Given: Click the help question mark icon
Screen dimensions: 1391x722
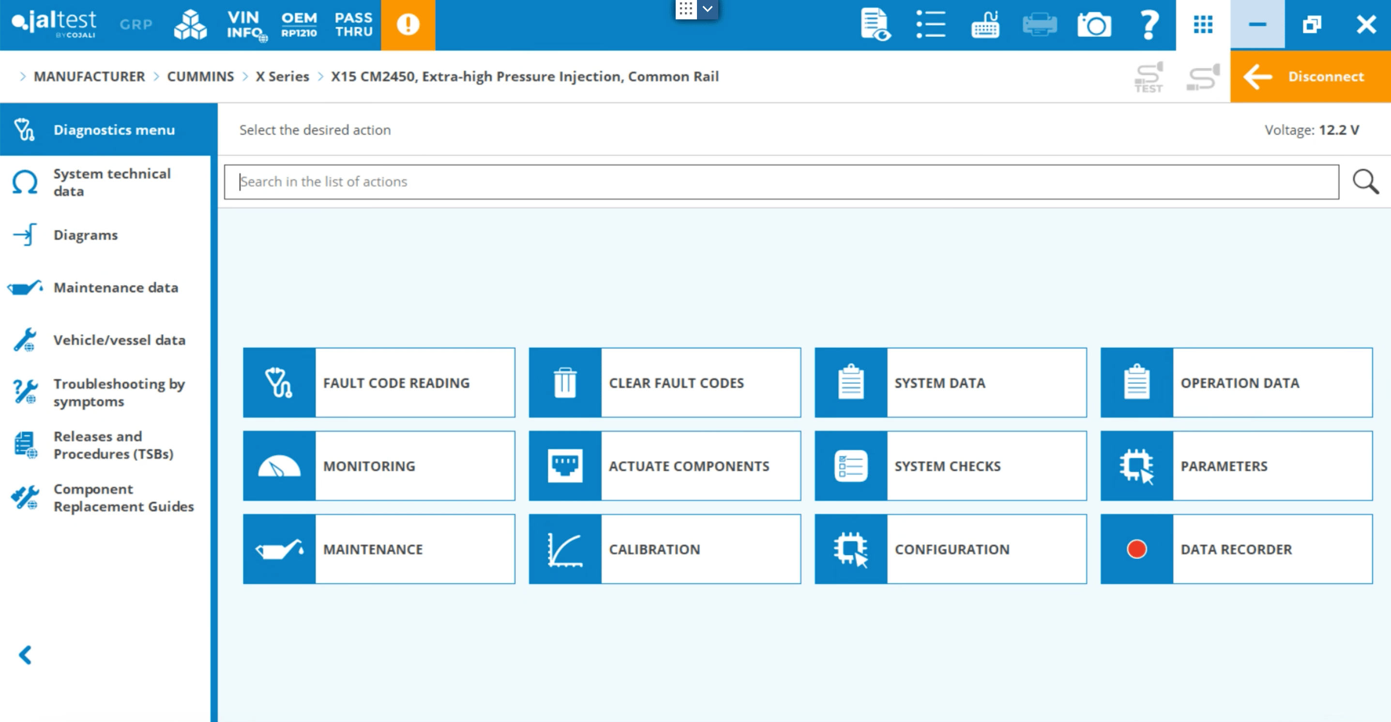Looking at the screenshot, I should [x=1149, y=25].
